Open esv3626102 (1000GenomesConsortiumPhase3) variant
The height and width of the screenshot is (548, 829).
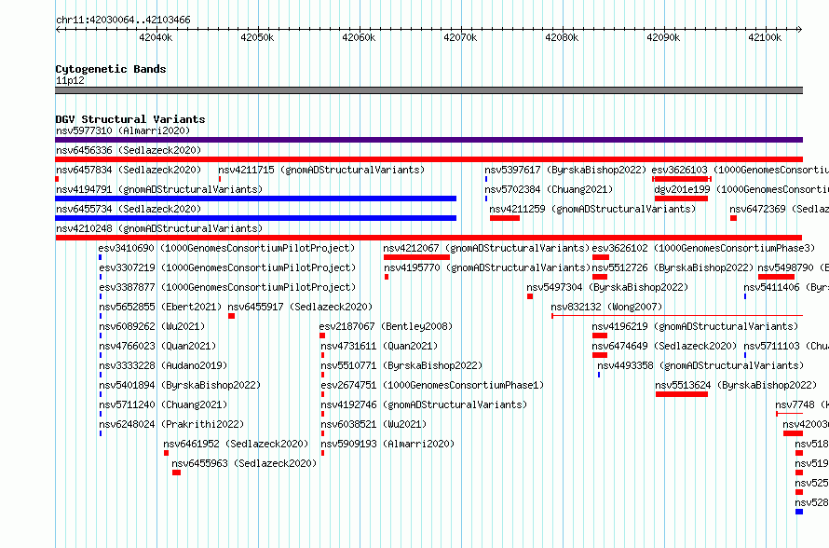703,248
